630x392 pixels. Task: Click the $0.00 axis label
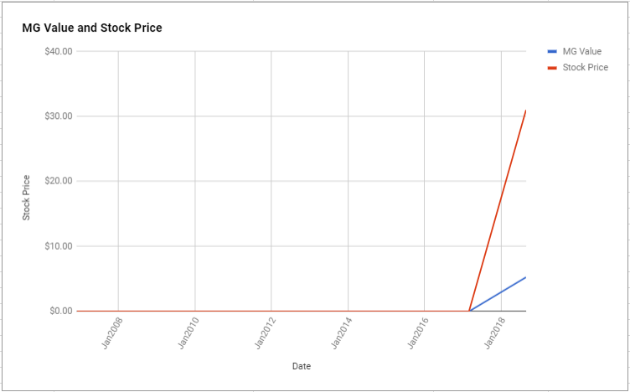[61, 311]
